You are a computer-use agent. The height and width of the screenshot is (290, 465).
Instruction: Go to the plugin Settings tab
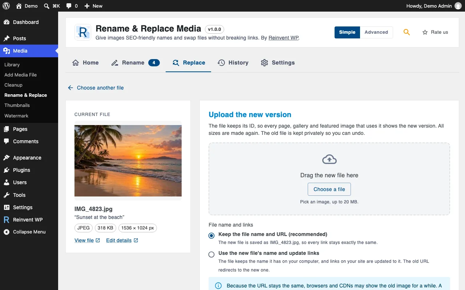point(278,63)
